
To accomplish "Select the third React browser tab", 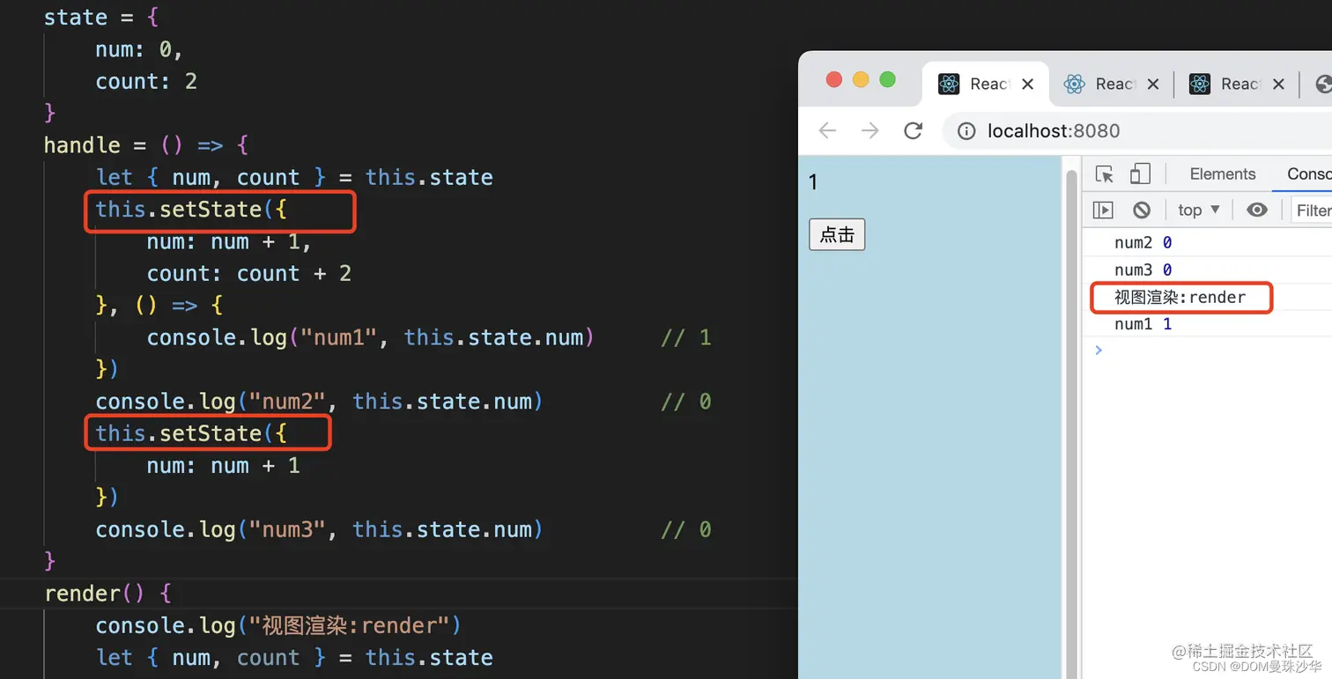I will click(x=1237, y=84).
